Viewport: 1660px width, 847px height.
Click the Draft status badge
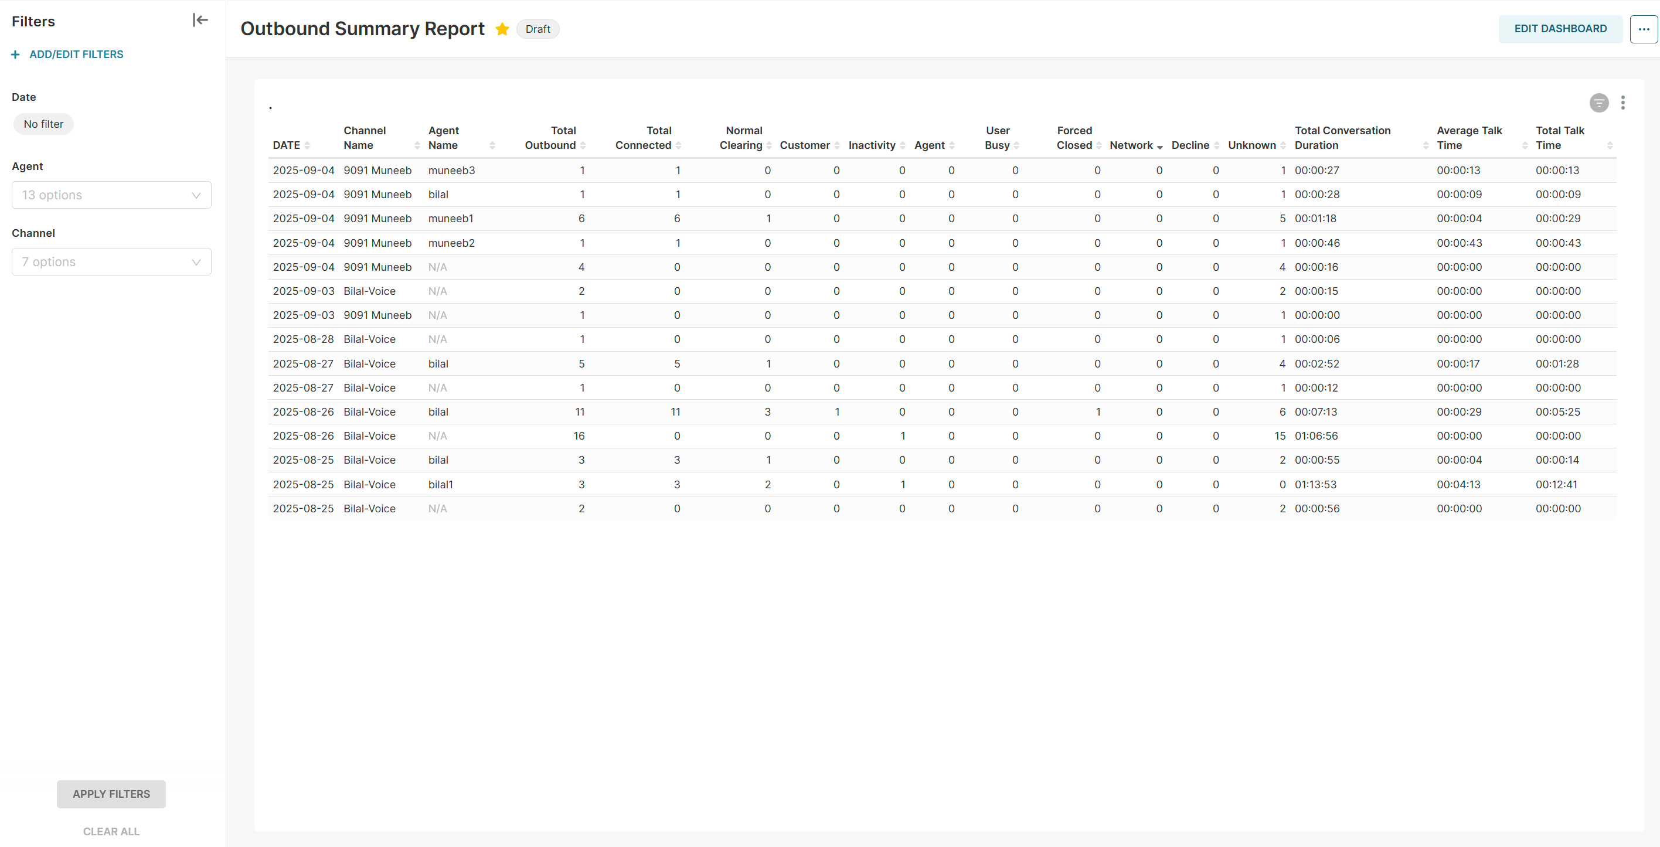[538, 29]
